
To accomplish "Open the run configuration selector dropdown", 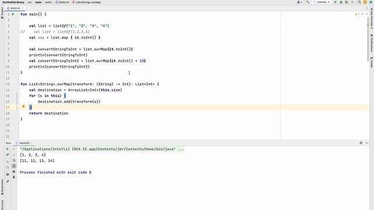I will coord(322,2).
